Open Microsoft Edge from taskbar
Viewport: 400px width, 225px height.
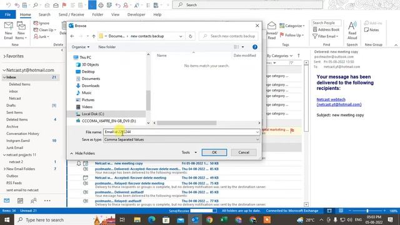151,219
